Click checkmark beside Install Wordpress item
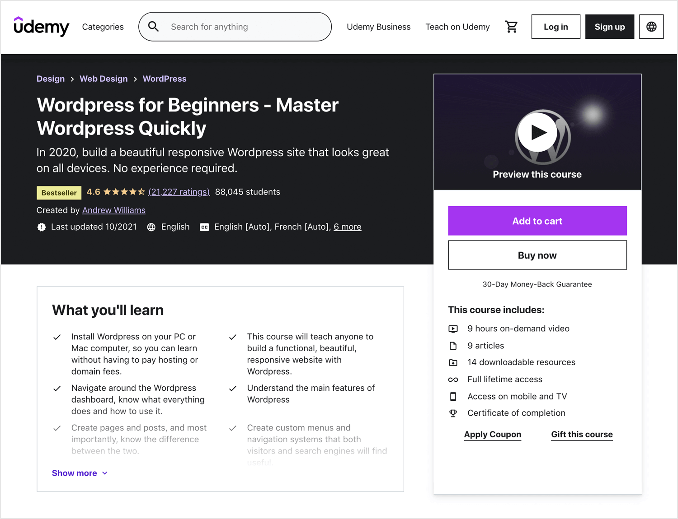The image size is (678, 519). coord(57,337)
